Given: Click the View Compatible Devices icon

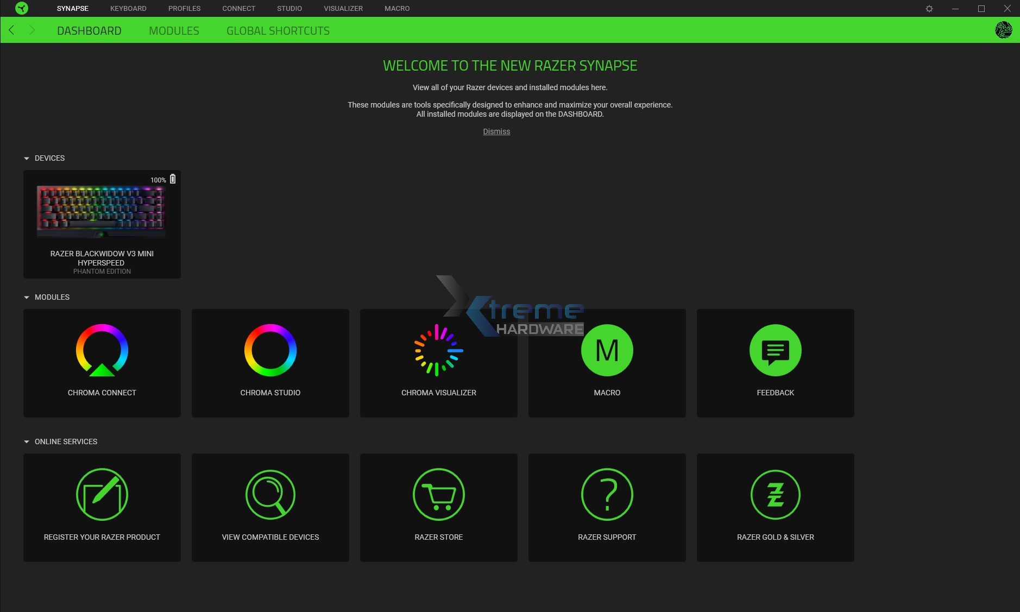Looking at the screenshot, I should coord(270,494).
